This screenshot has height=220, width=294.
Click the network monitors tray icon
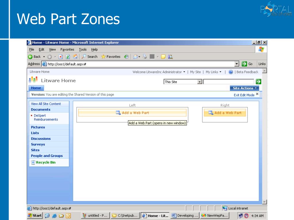[241, 216]
